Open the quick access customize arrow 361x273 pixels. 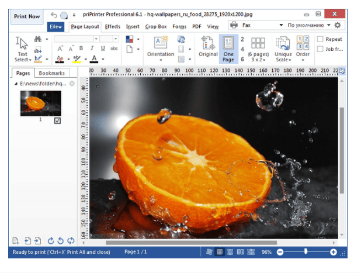coord(74,15)
